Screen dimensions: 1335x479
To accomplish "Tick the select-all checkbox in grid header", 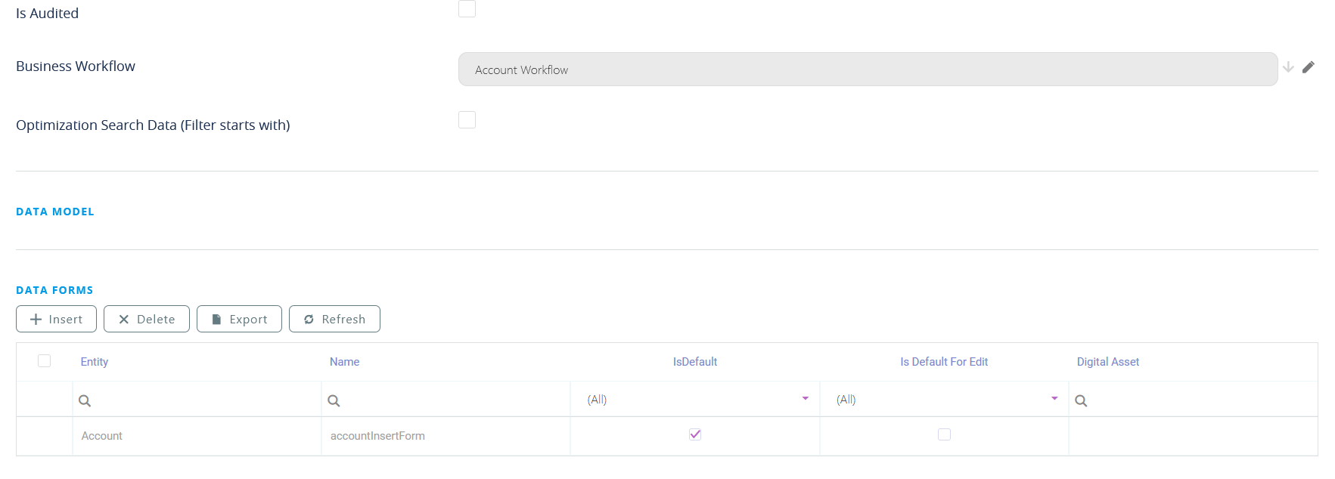I will (45, 361).
